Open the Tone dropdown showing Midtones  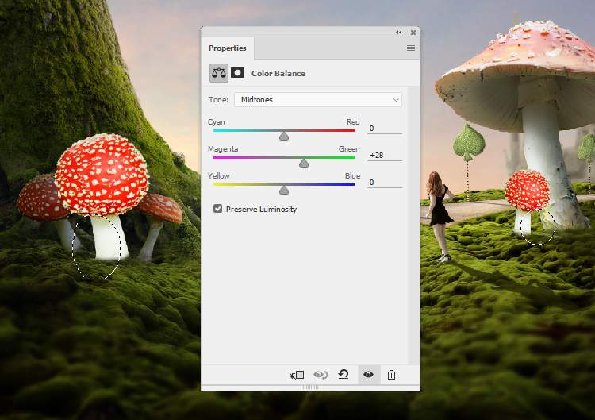click(x=317, y=100)
